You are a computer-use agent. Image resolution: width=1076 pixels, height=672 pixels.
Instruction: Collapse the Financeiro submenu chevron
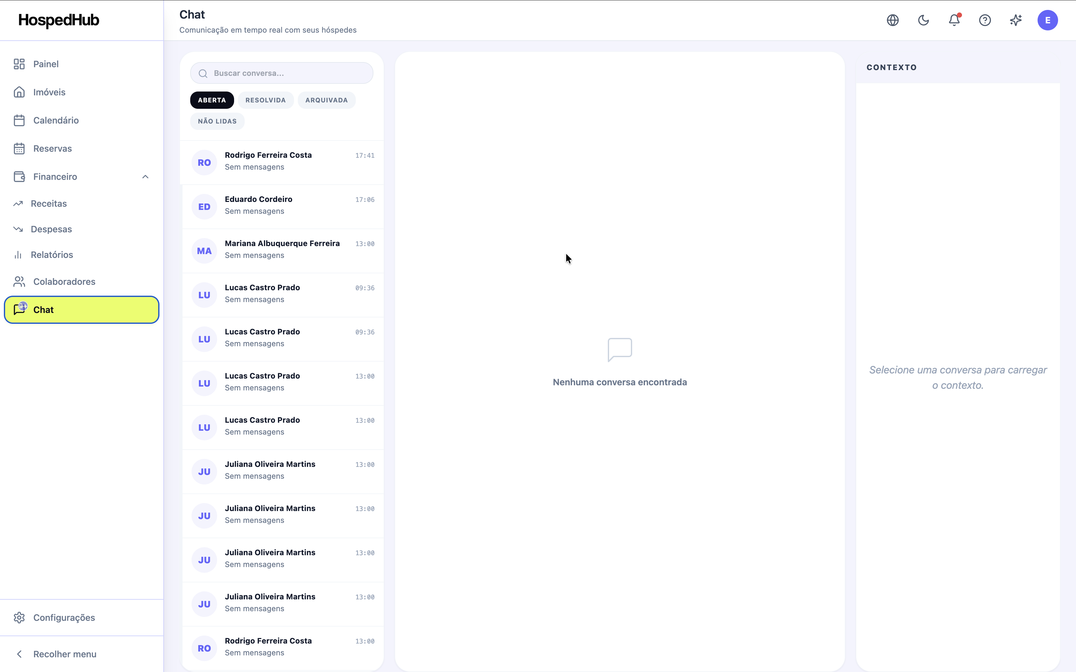click(x=145, y=177)
